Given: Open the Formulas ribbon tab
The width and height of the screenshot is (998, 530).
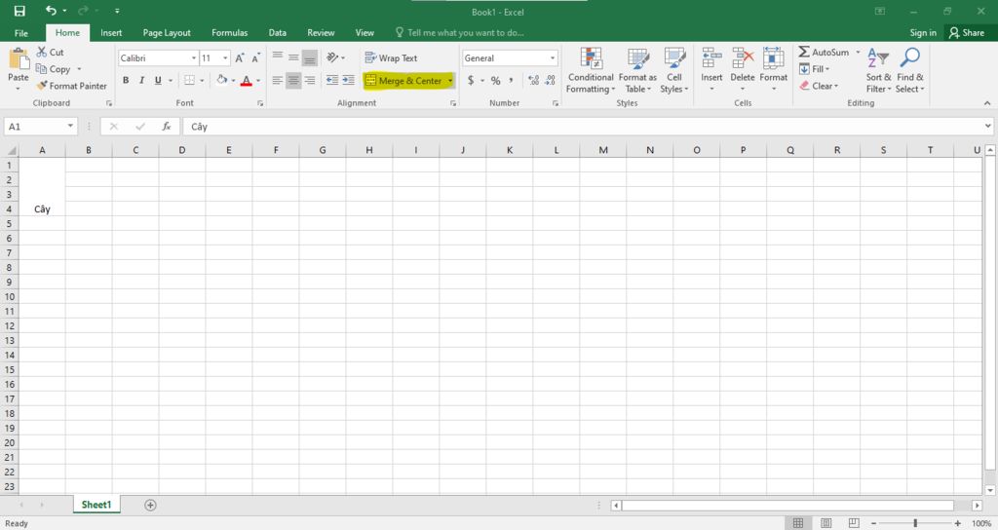Looking at the screenshot, I should [x=229, y=32].
